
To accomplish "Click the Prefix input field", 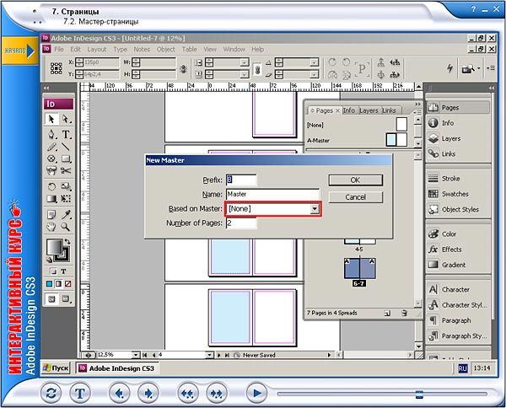I will coord(241,180).
